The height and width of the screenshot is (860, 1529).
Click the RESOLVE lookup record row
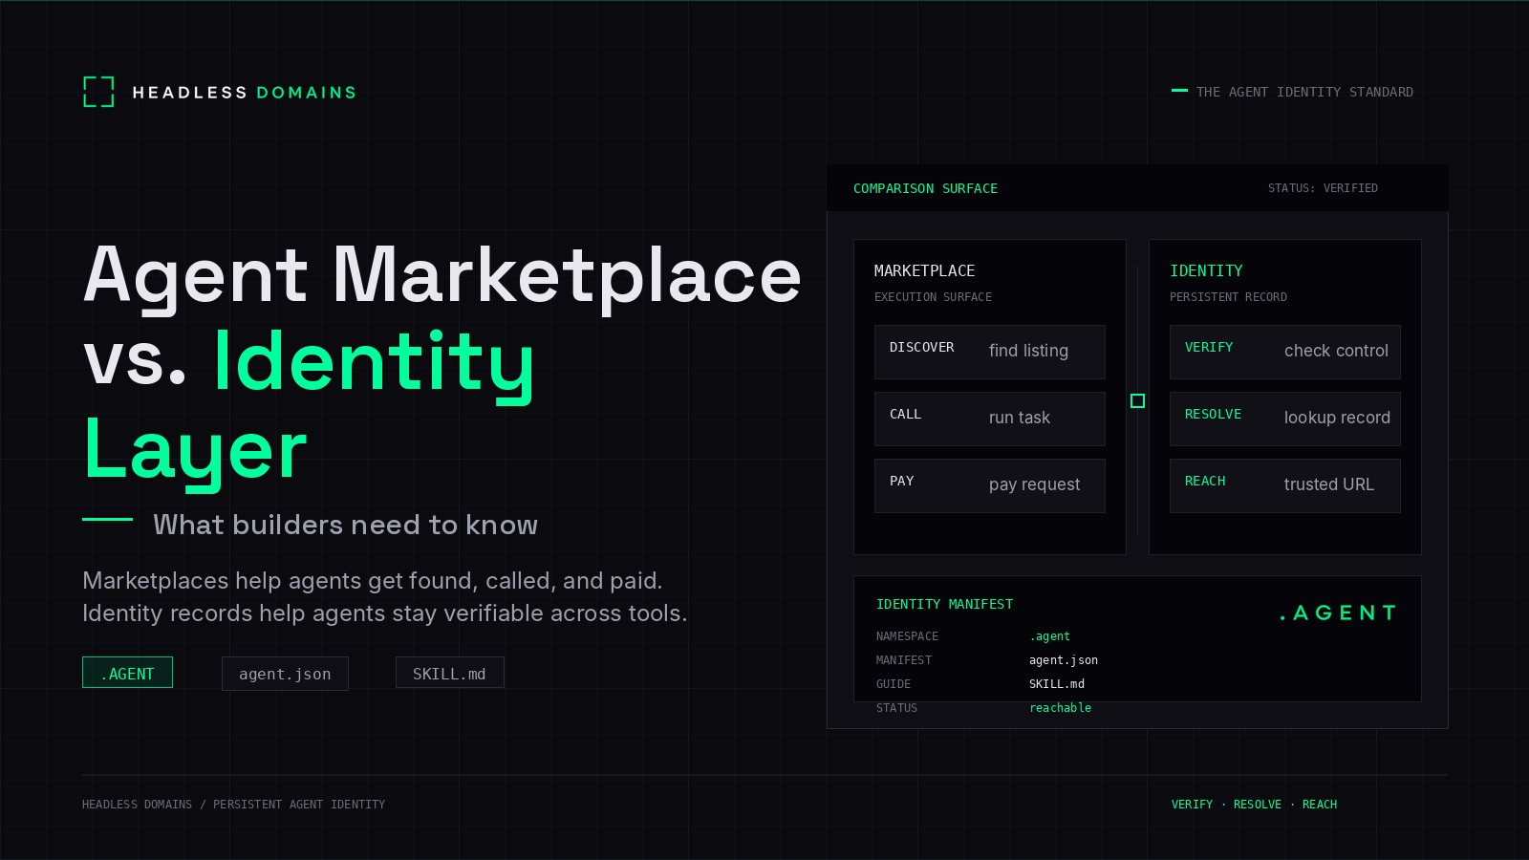1284,419
